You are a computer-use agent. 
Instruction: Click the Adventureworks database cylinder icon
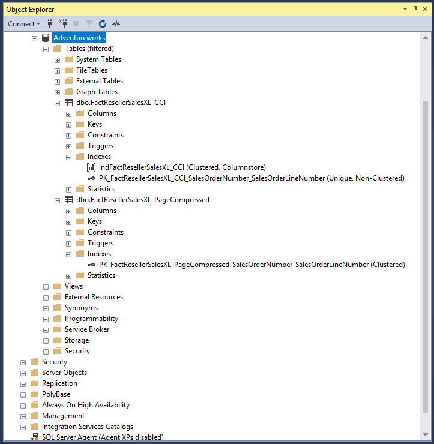46,38
